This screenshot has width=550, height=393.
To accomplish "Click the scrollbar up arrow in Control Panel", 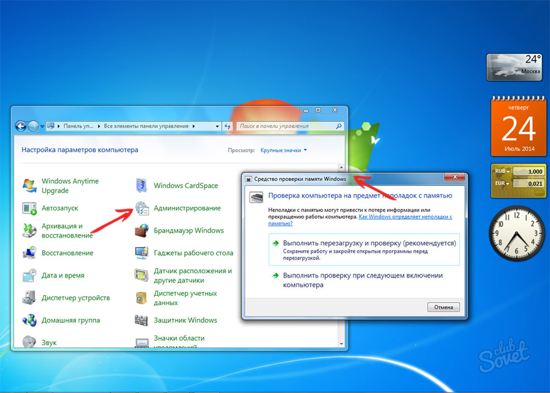I will [342, 168].
